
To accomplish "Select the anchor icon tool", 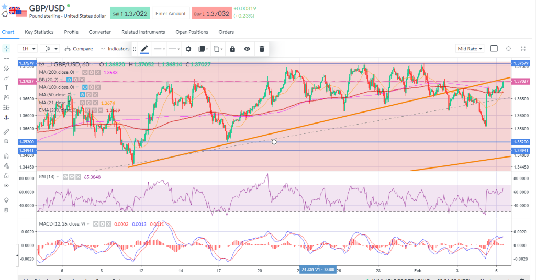I will tap(6, 117).
